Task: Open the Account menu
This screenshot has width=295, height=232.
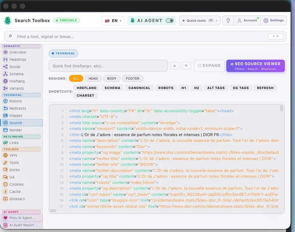Action: 247,20
